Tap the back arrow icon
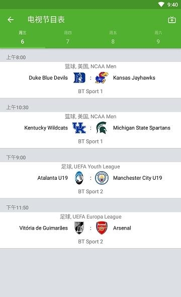 [11, 20]
